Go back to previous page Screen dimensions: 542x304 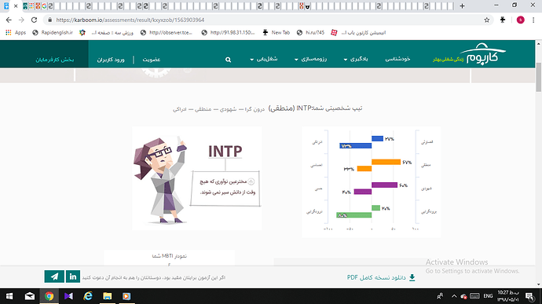click(x=9, y=20)
